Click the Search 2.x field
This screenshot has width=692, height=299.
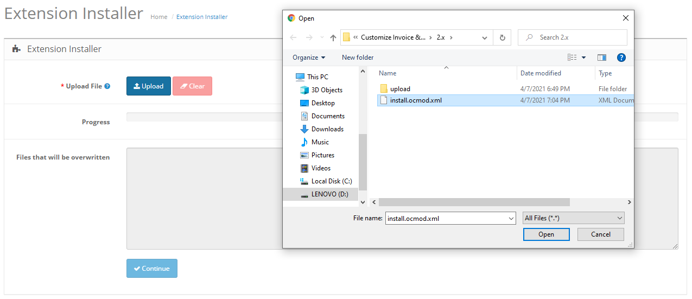coord(573,37)
